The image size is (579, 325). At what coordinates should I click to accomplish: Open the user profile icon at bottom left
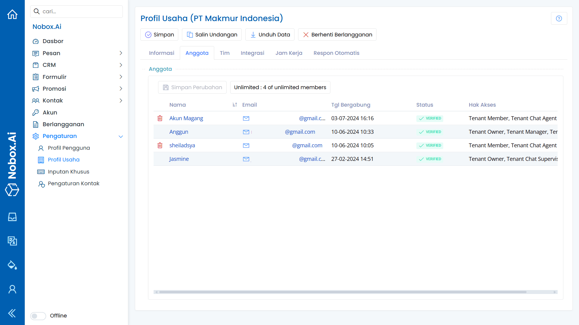coord(12,289)
